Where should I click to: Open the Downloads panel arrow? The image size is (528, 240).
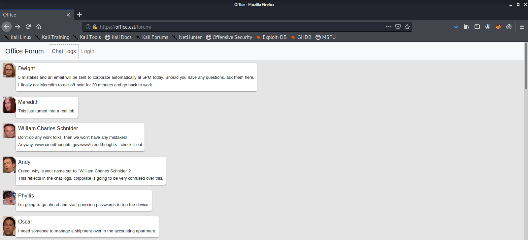(x=456, y=27)
